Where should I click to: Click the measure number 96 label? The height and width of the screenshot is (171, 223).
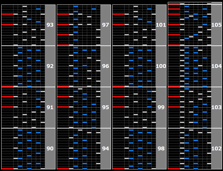tap(106, 66)
